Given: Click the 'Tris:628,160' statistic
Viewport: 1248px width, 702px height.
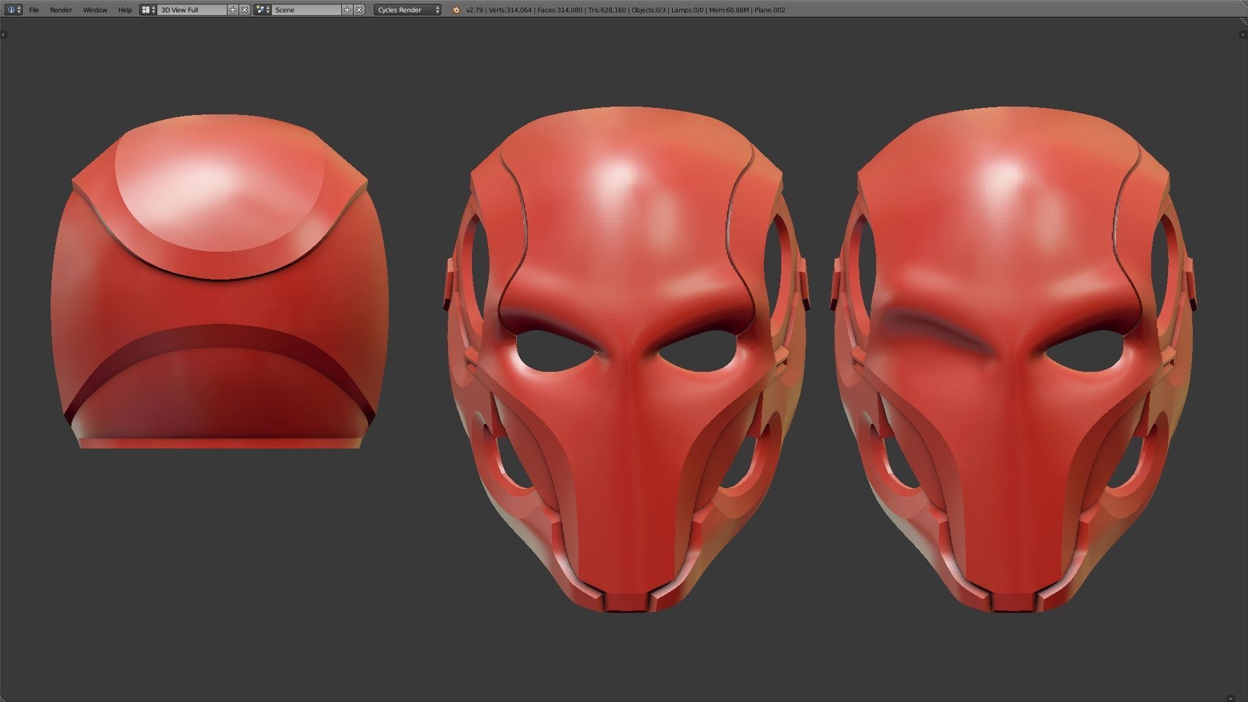Looking at the screenshot, I should coord(607,10).
